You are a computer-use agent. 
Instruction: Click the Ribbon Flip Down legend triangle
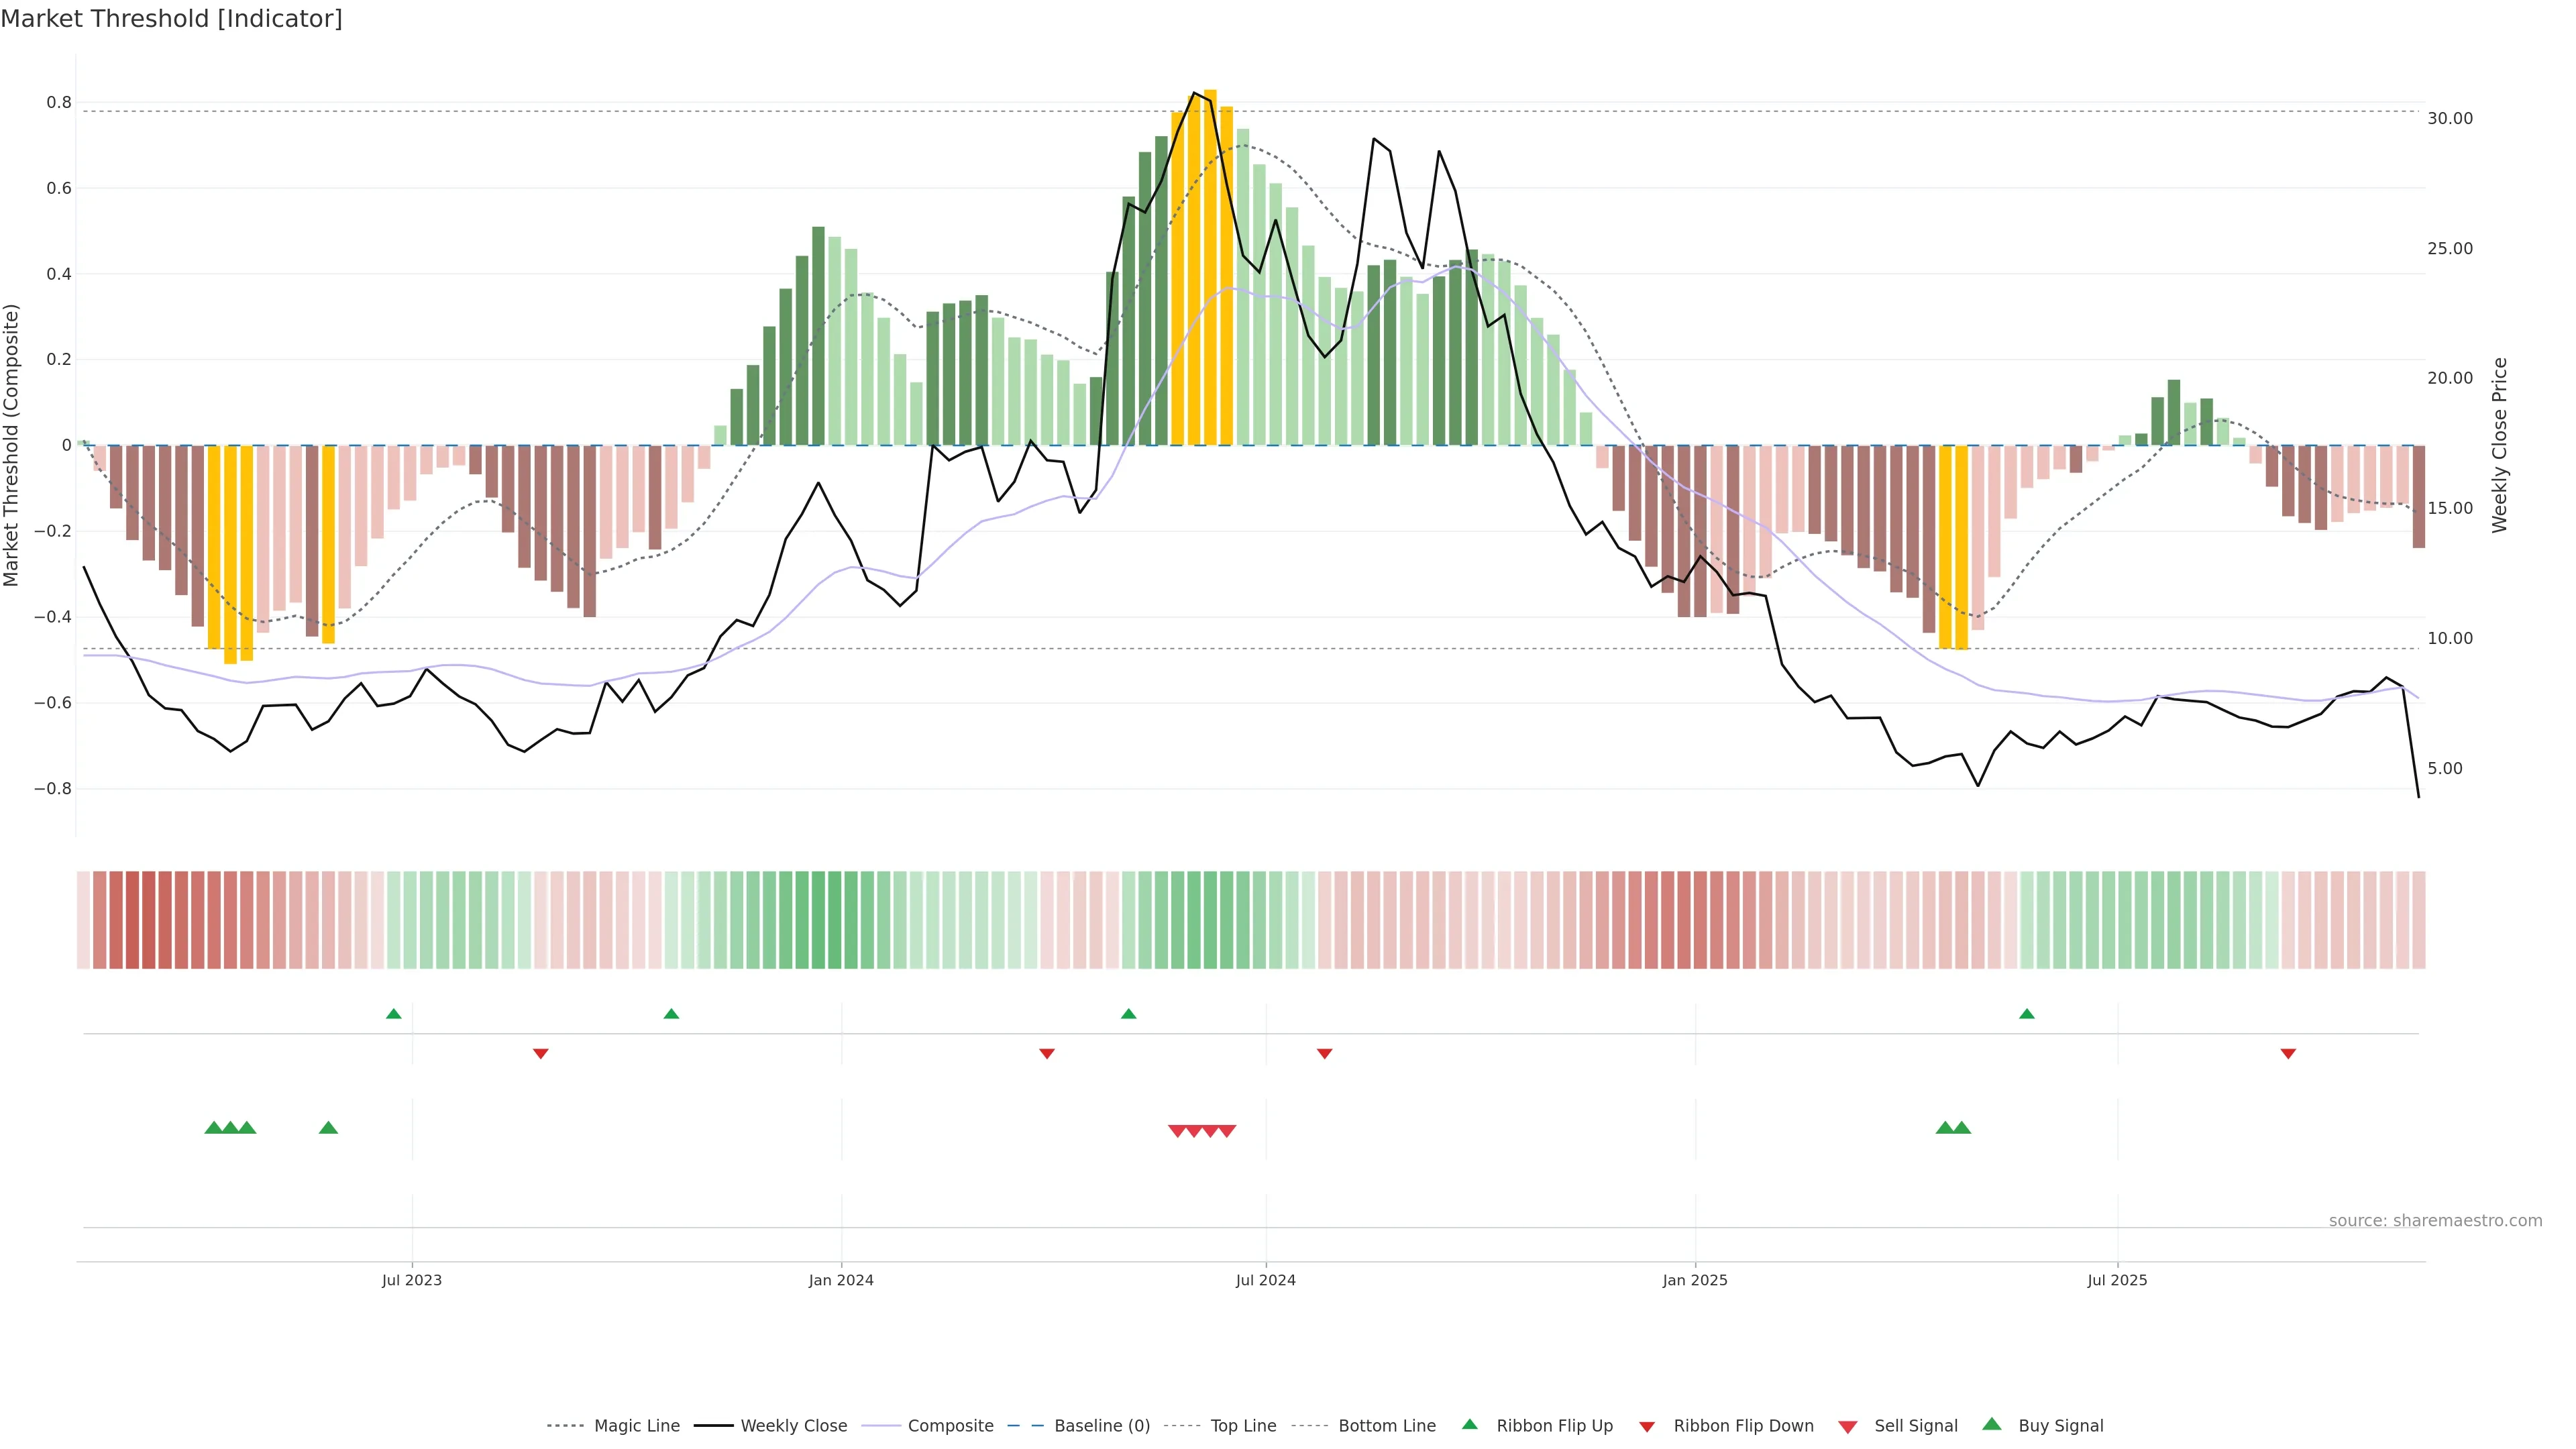pyautogui.click(x=1647, y=1427)
